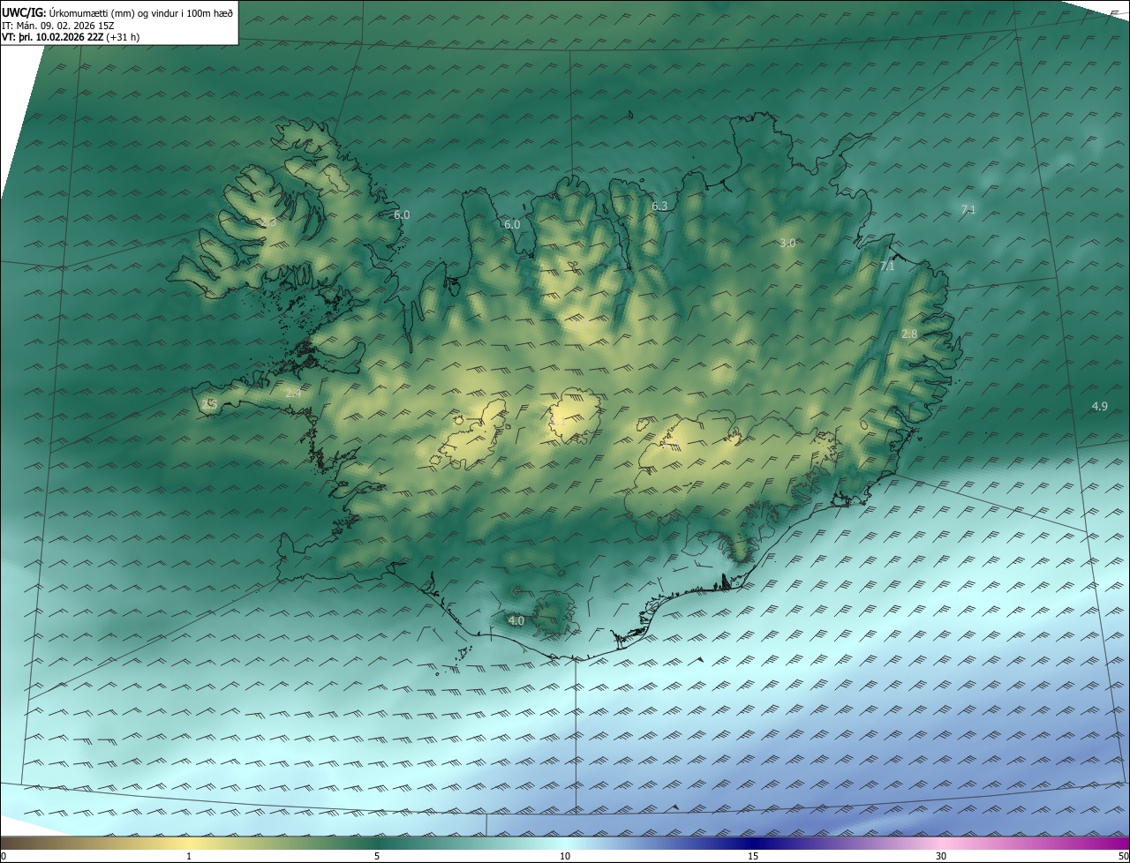The width and height of the screenshot is (1130, 863).
Task: Select the "5" tick label on the colour scale
Action: click(377, 856)
